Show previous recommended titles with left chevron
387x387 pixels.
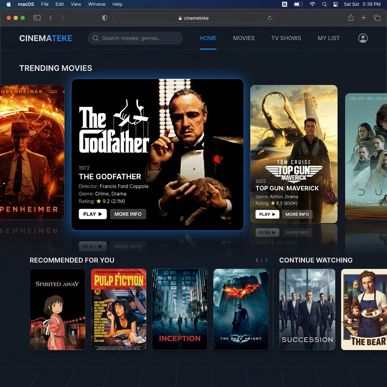tap(257, 260)
